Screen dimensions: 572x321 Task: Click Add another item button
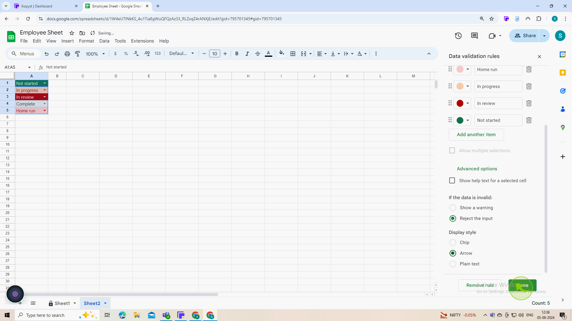pos(477,134)
